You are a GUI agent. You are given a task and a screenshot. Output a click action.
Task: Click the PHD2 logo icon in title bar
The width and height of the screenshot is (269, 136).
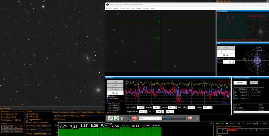107,5
